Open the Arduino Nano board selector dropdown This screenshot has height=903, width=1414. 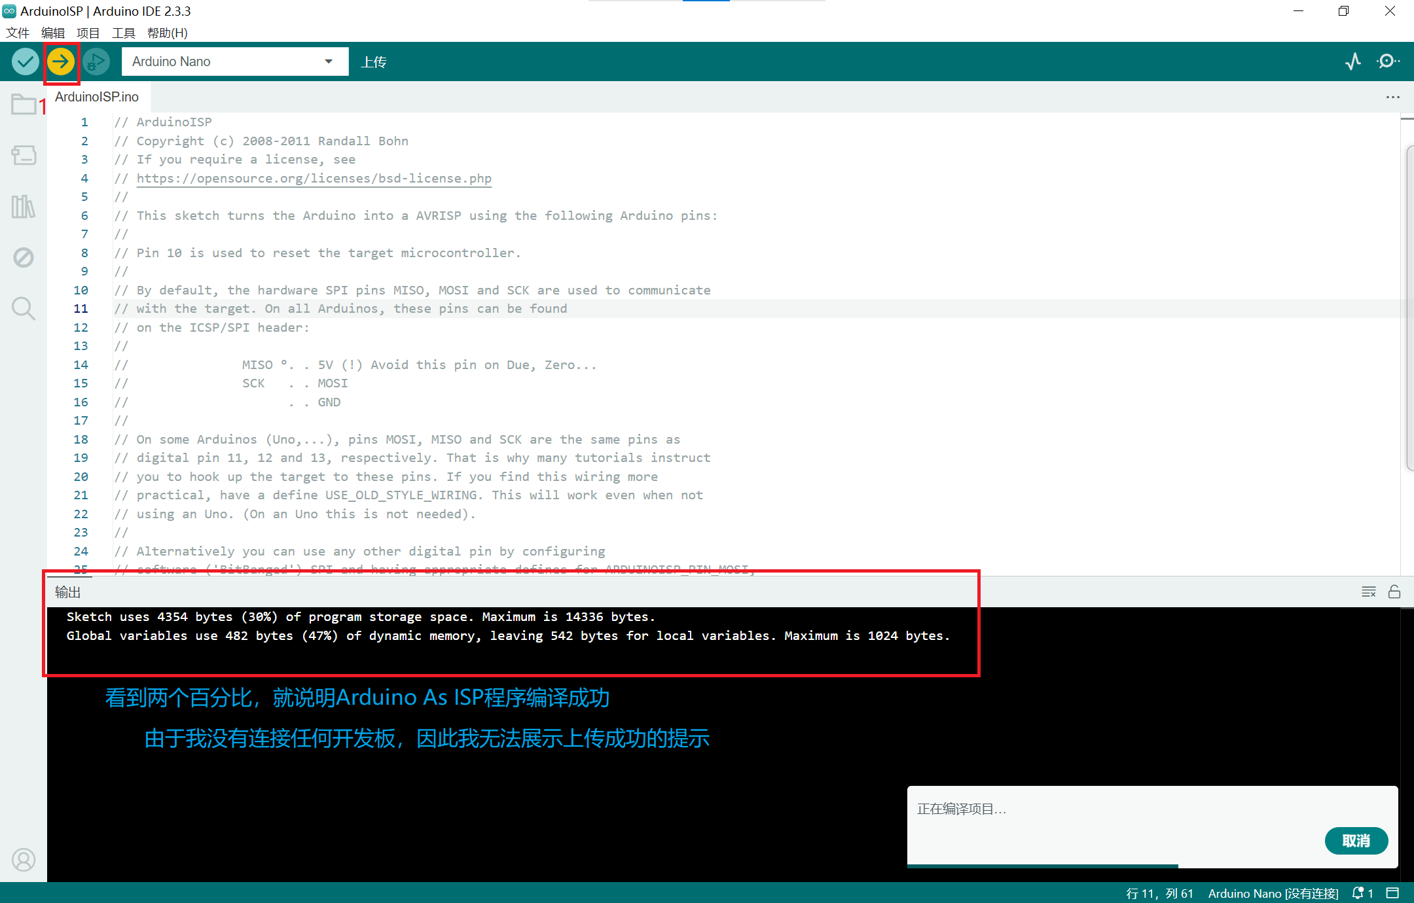click(x=235, y=62)
